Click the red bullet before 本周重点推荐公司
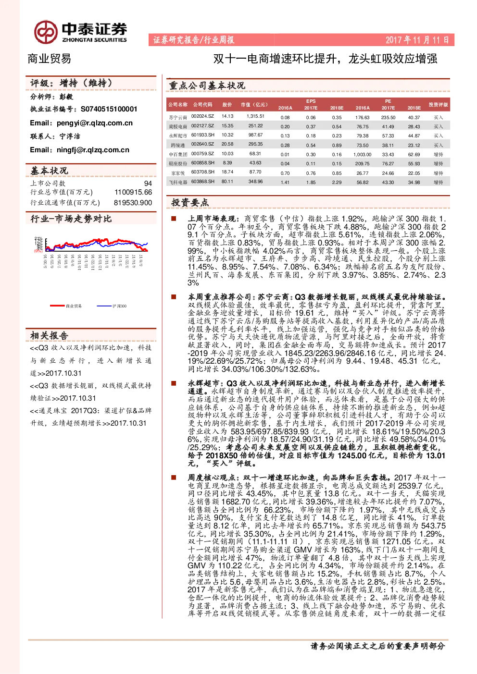 174,297
